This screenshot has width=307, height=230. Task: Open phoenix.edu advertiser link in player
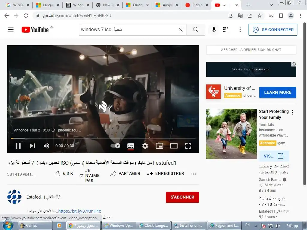point(70,130)
